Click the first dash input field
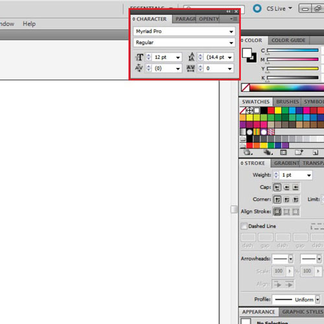Screen dimensions: 324x324 click(248, 237)
